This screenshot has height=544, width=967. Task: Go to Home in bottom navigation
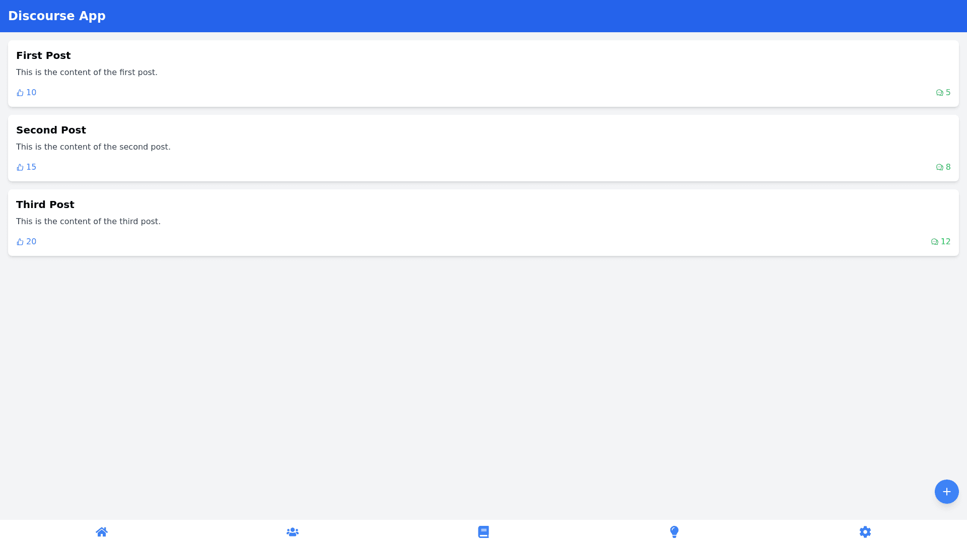pos(102,532)
